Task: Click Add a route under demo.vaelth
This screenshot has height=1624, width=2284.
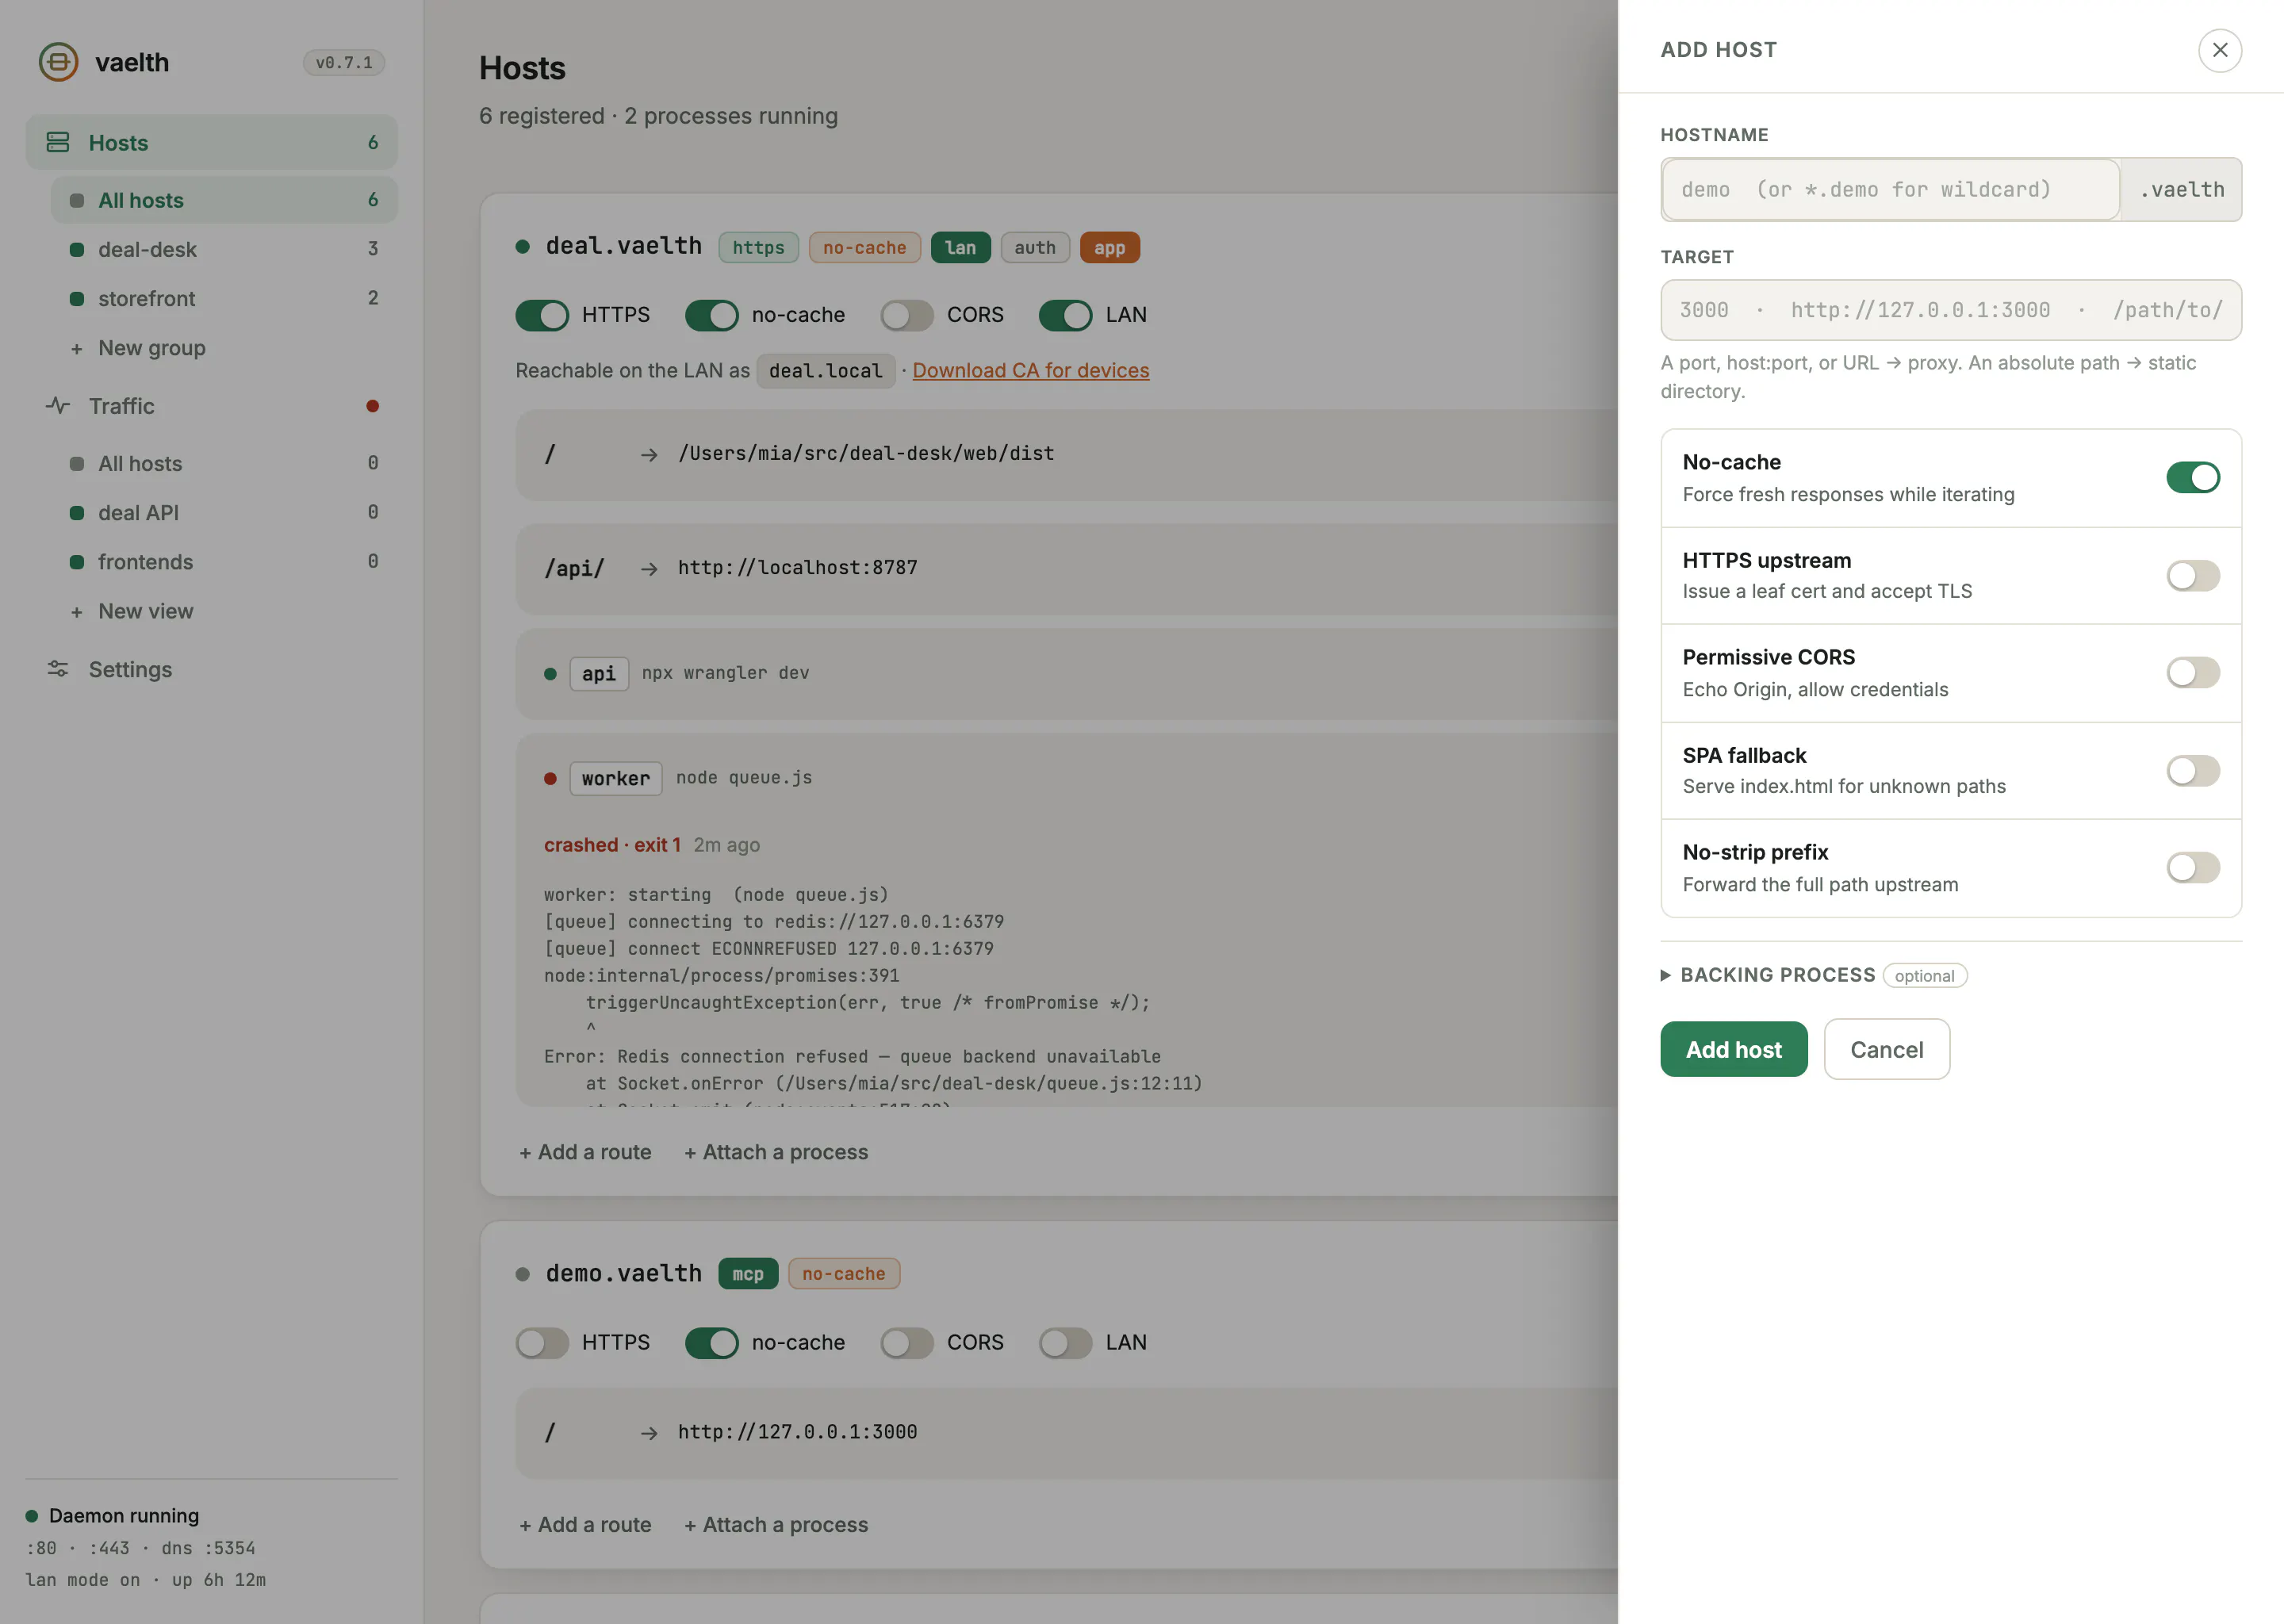Action: point(585,1525)
